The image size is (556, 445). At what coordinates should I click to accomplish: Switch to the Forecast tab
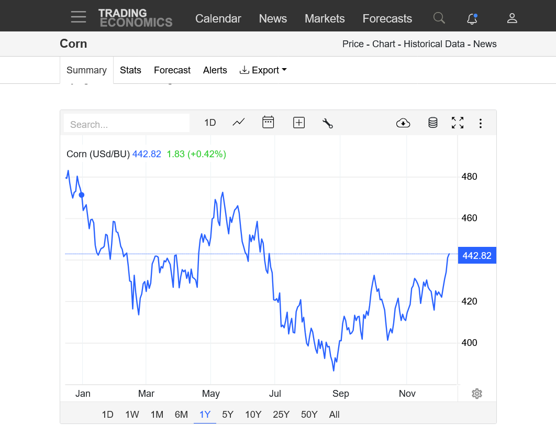pyautogui.click(x=172, y=70)
